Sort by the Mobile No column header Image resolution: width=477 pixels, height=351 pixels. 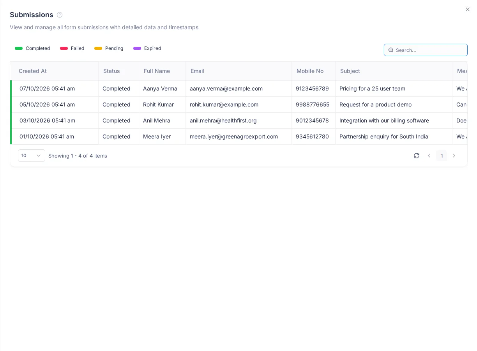click(314, 71)
